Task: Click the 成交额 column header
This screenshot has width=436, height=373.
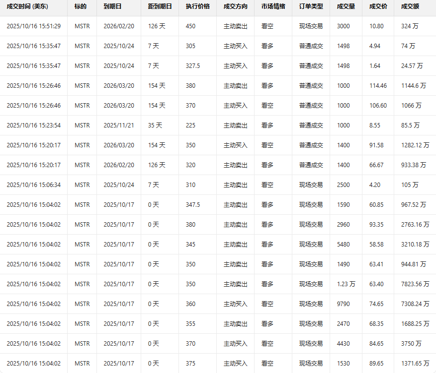Action: 410,6
